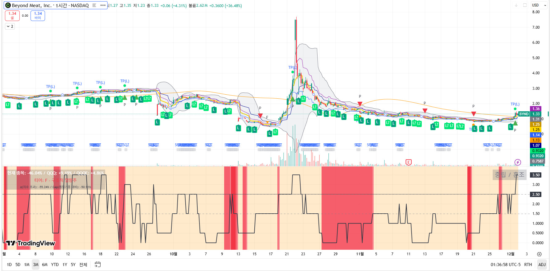Image resolution: width=550 pixels, height=271 pixels.
Task: Open the date range calendar icon
Action: 97,265
